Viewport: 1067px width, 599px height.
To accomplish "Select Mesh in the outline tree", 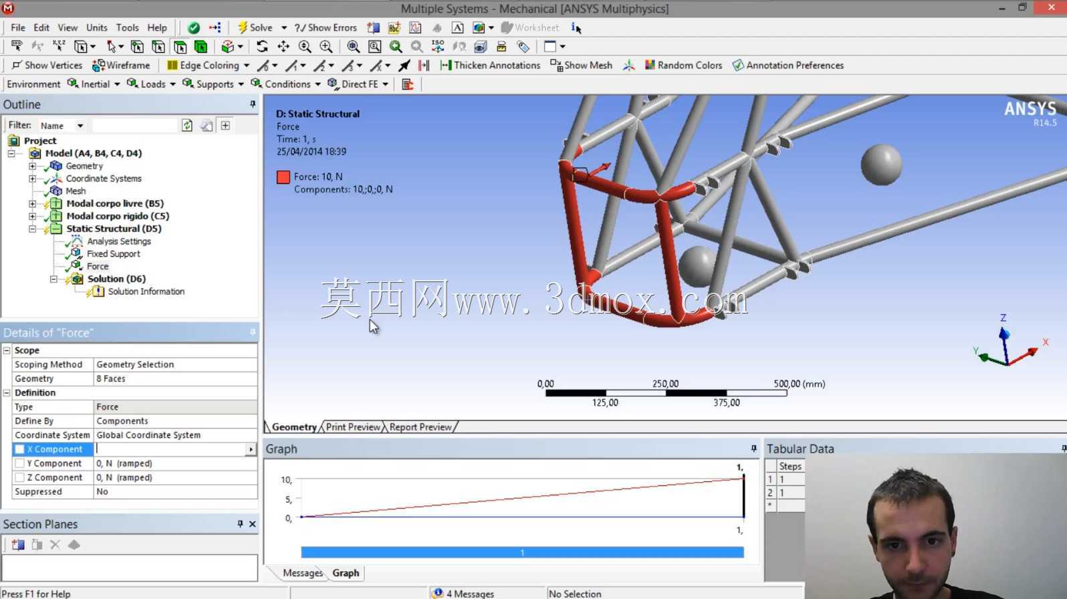I will [x=76, y=191].
